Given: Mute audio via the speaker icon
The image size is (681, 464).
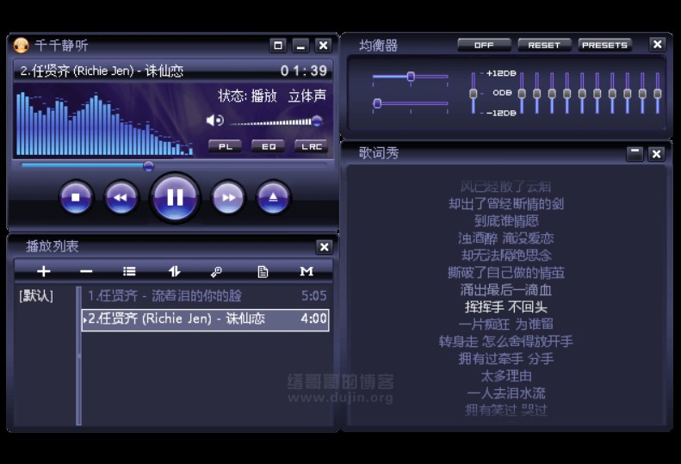Looking at the screenshot, I should point(214,121).
